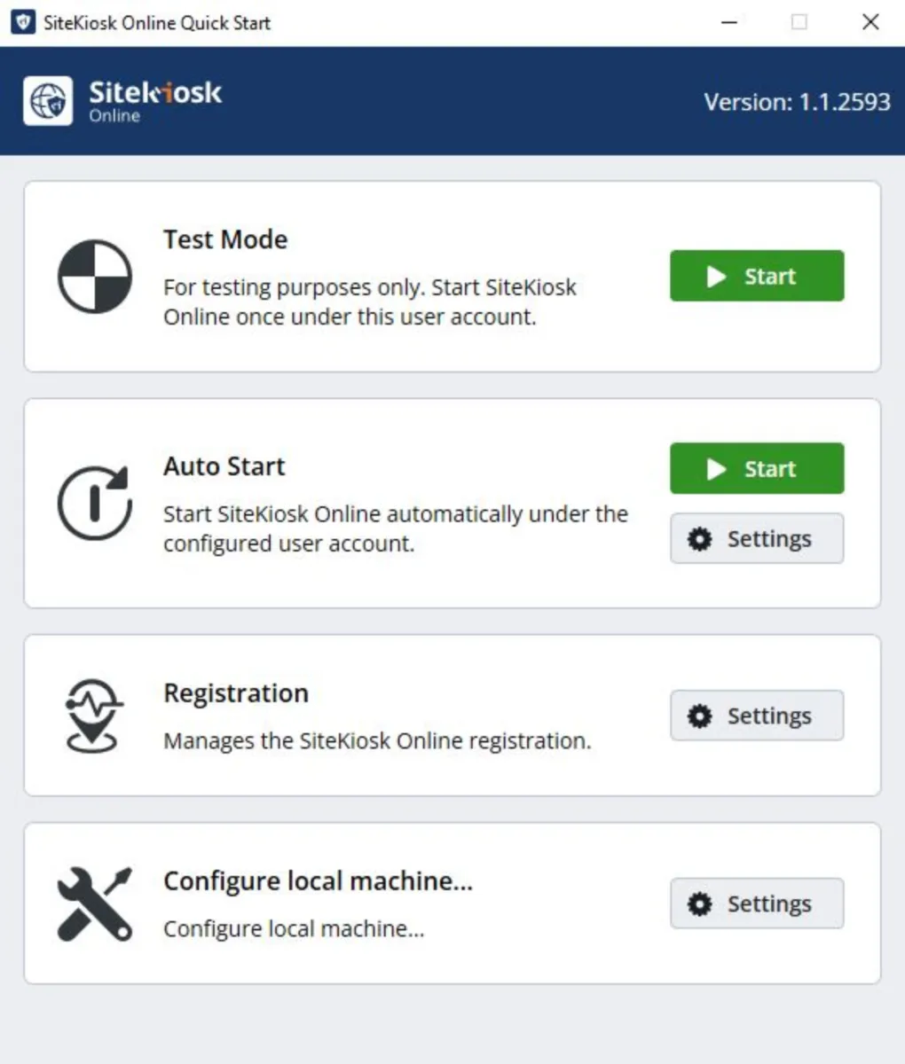Start SiteKiosk in Test Mode

click(756, 276)
